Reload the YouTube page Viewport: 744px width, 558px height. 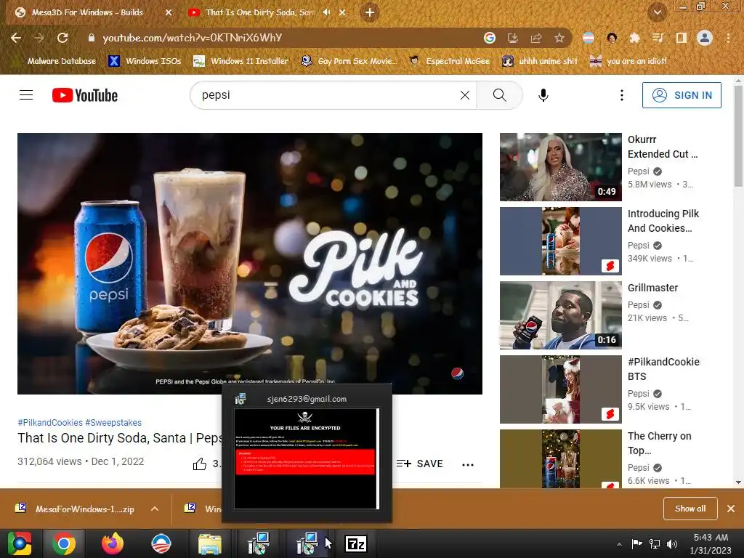pos(62,38)
